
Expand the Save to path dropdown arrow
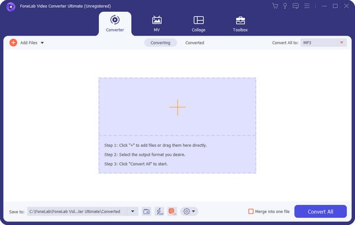(133, 211)
